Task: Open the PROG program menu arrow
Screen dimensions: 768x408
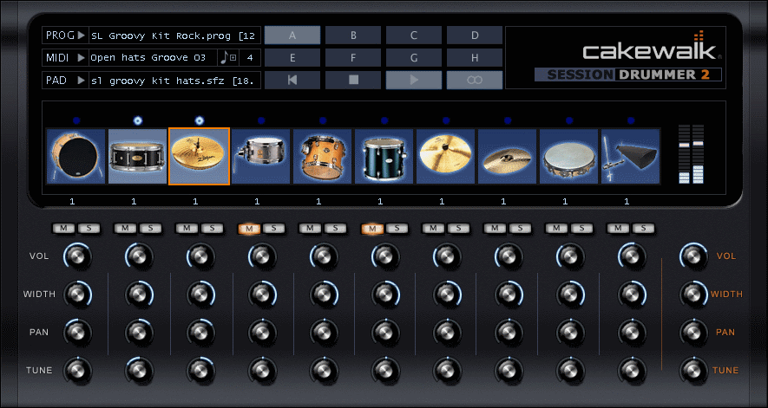Action: pos(81,36)
